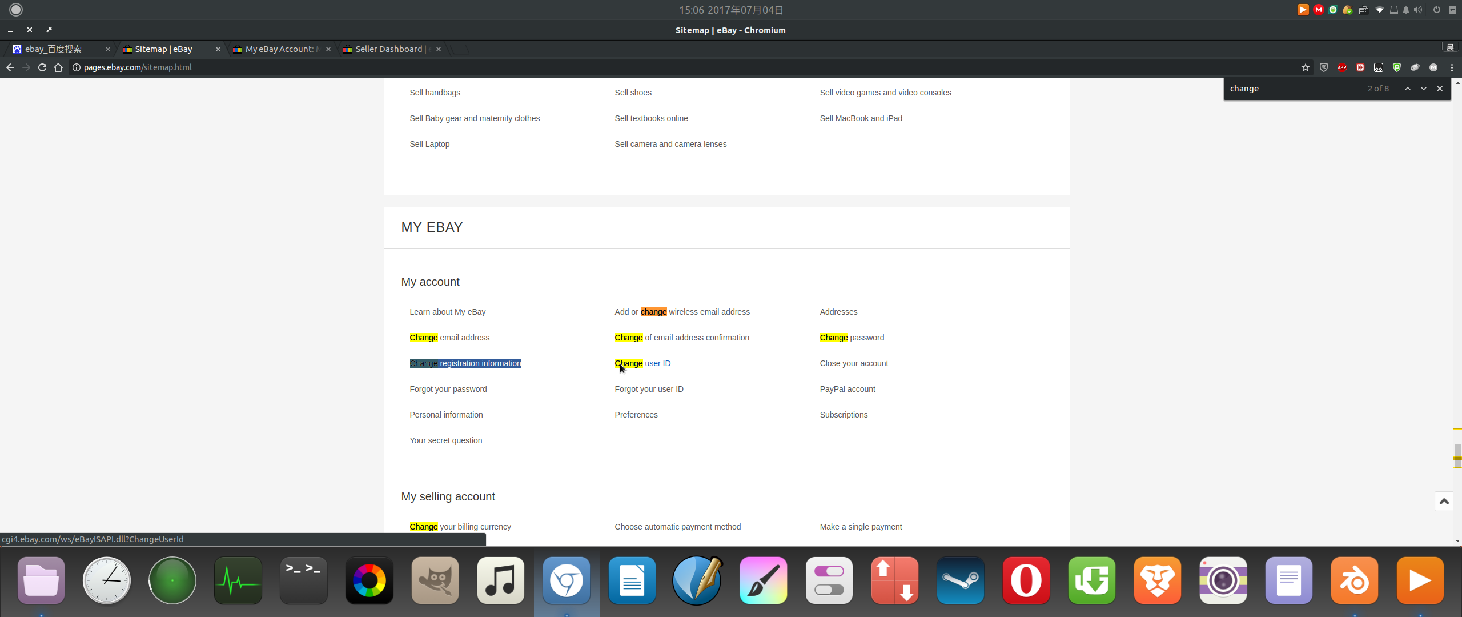Open Steam from the dock
The height and width of the screenshot is (617, 1462).
click(961, 580)
